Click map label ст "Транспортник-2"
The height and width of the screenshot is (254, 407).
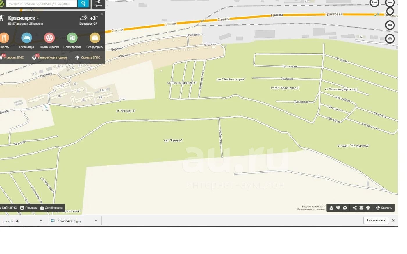[182, 83]
